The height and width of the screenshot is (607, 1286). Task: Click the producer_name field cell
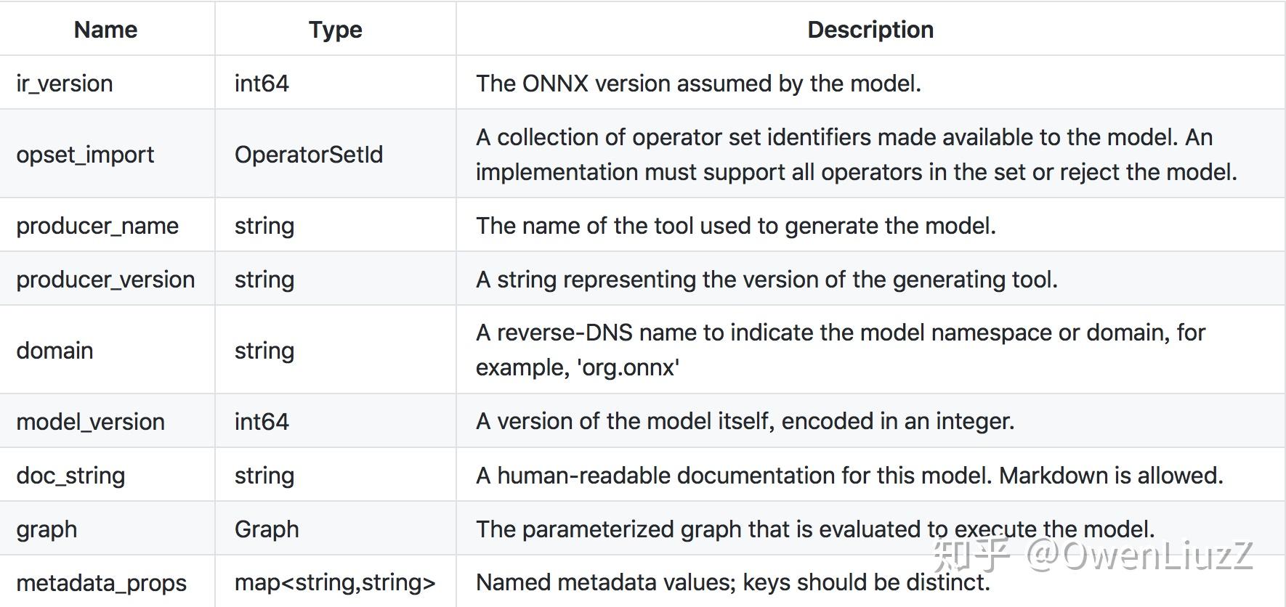(x=97, y=226)
